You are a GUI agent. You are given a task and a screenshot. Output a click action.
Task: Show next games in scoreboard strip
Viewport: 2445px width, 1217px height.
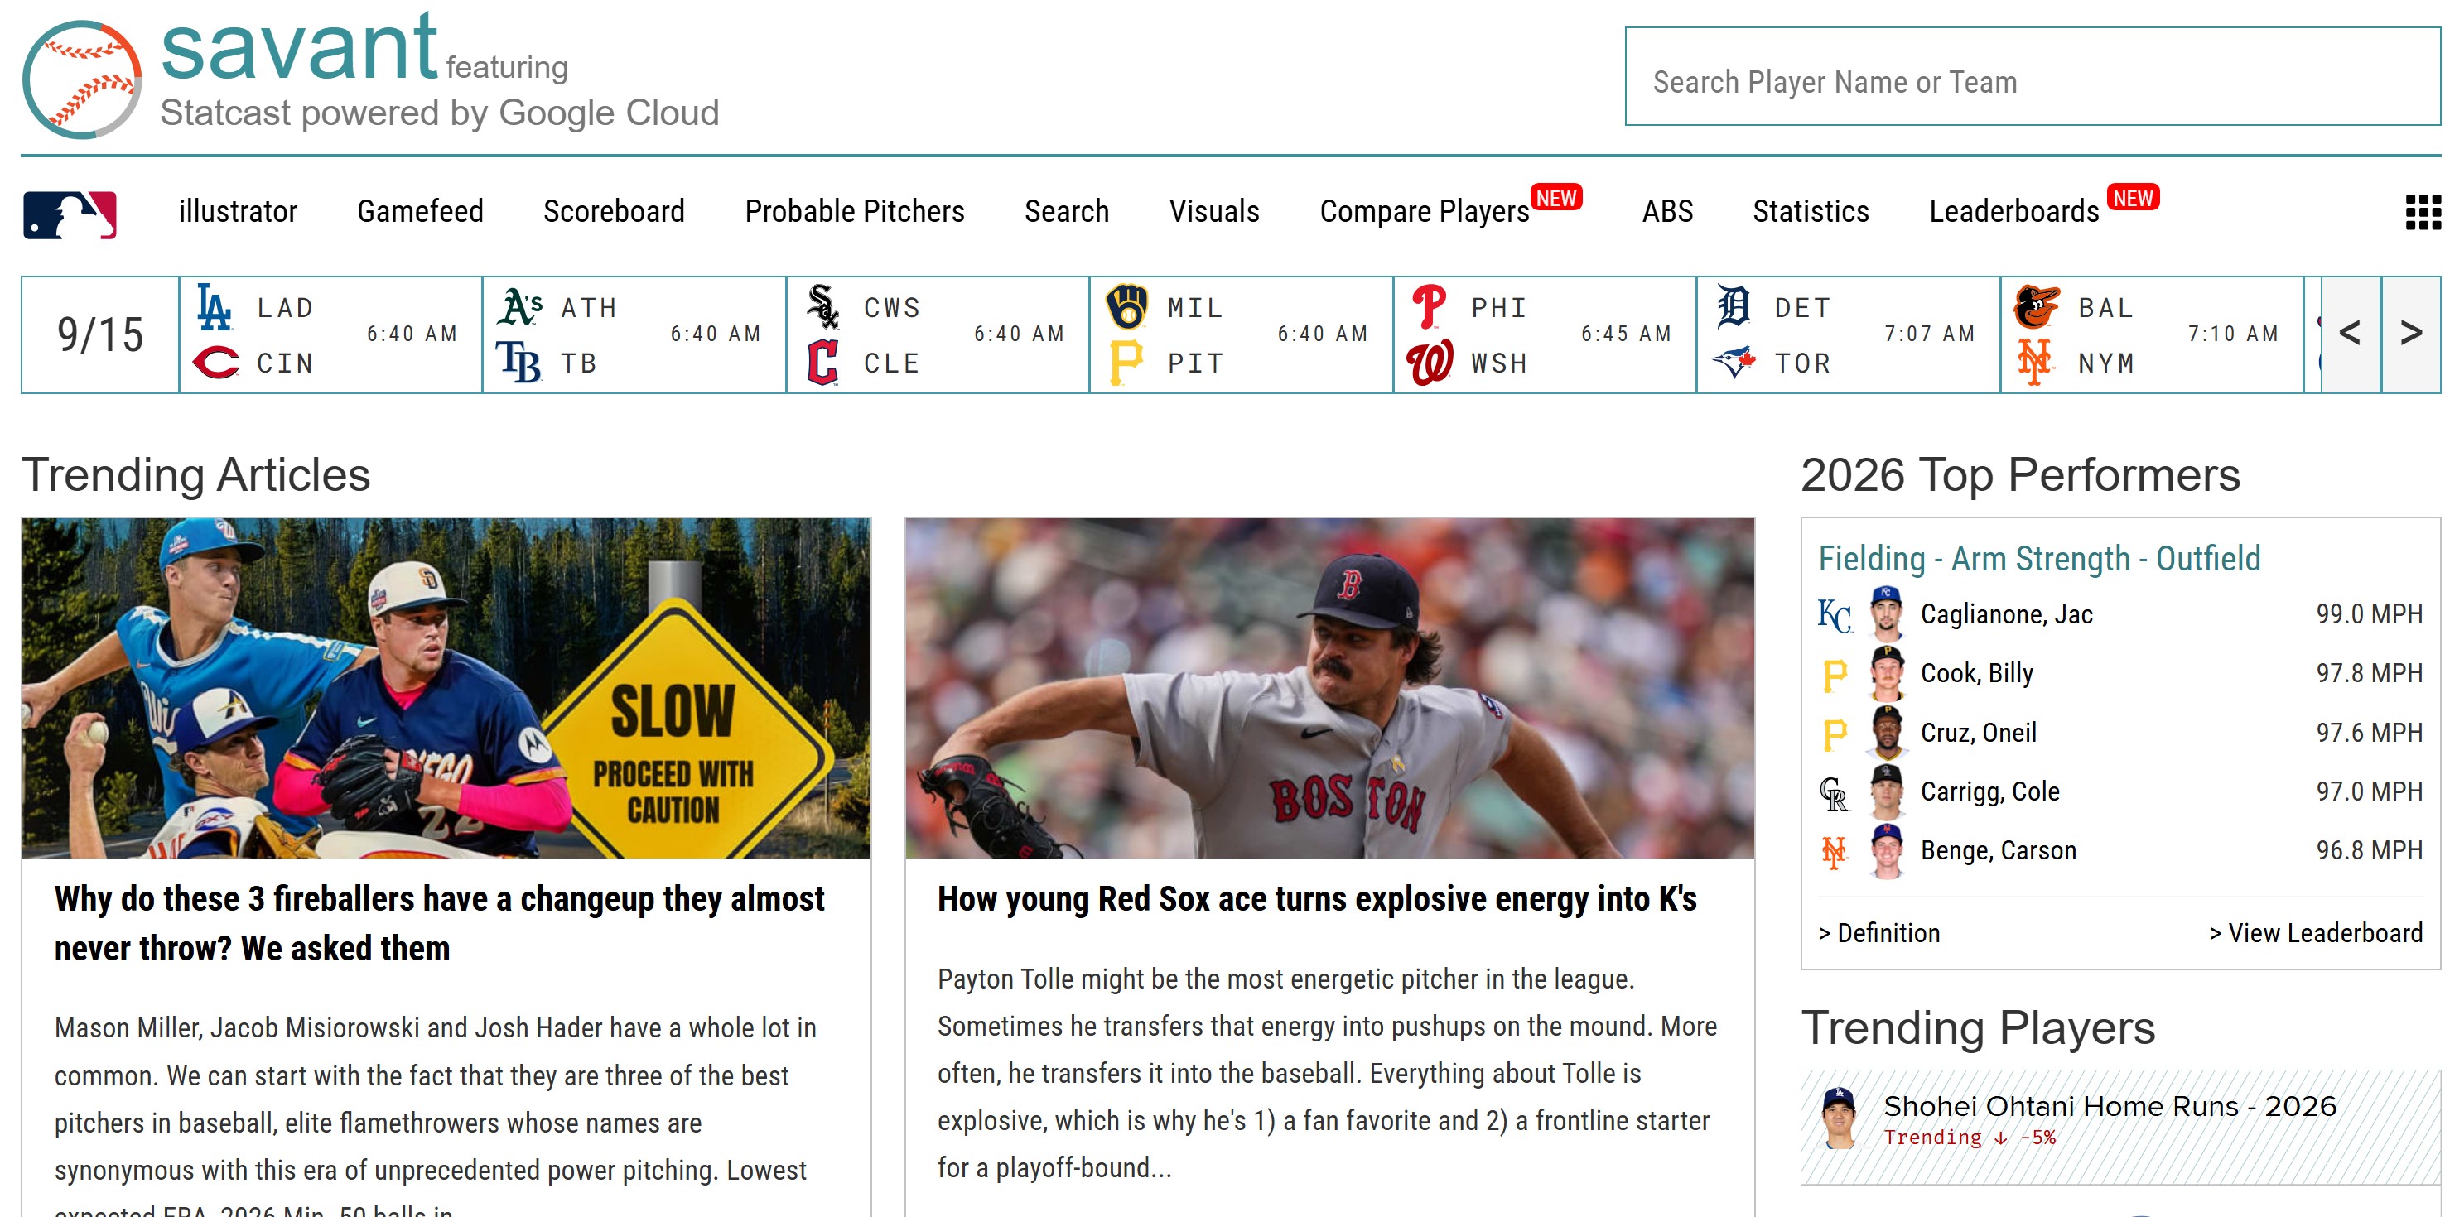pyautogui.click(x=2411, y=334)
